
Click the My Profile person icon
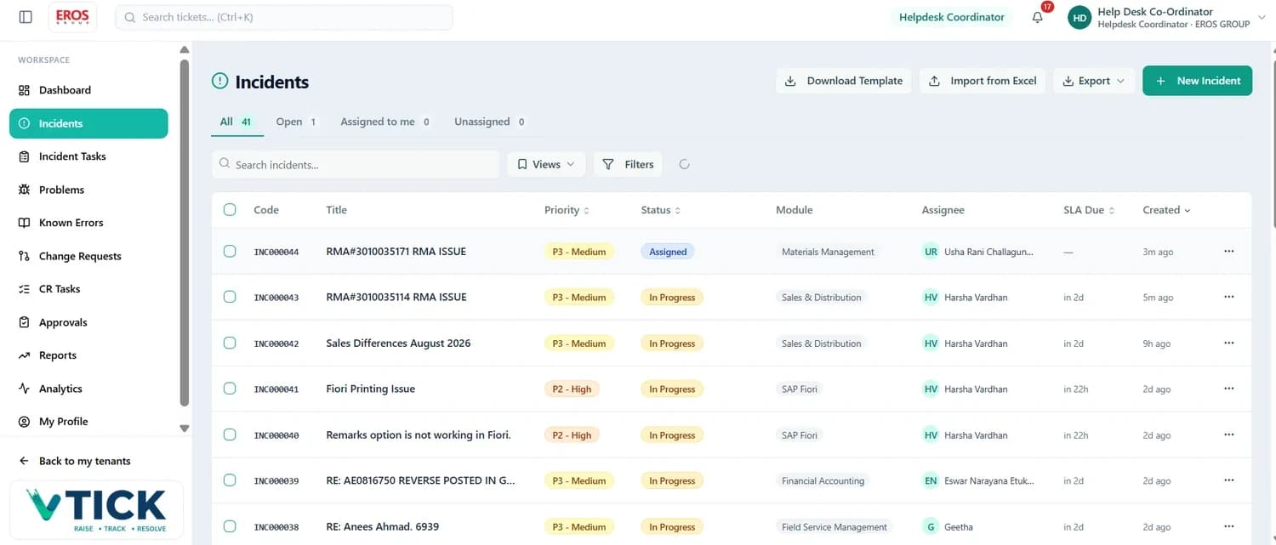pyautogui.click(x=24, y=422)
